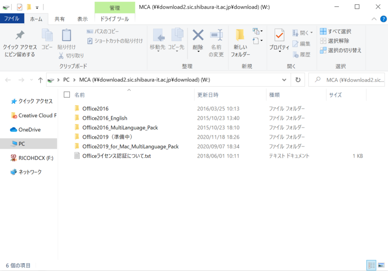Click History (履歴) icon in ribbon
This screenshot has width=388, height=271.
(x=295, y=54)
